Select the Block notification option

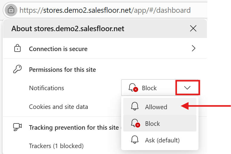tap(153, 123)
